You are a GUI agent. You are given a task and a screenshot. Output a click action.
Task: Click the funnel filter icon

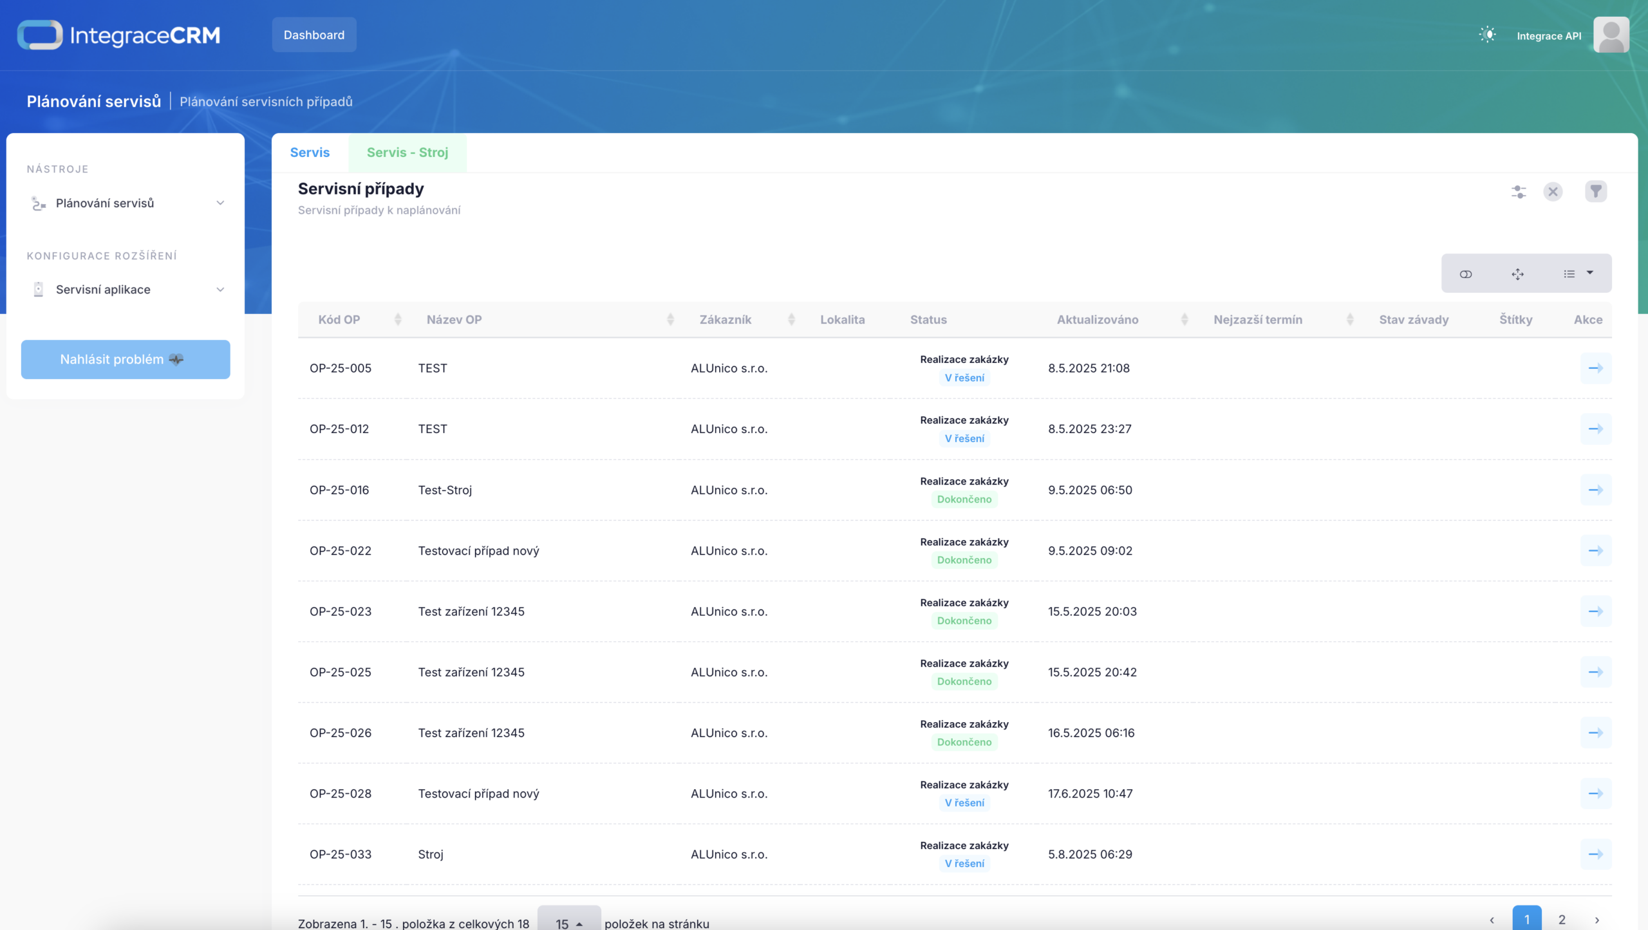click(x=1595, y=192)
